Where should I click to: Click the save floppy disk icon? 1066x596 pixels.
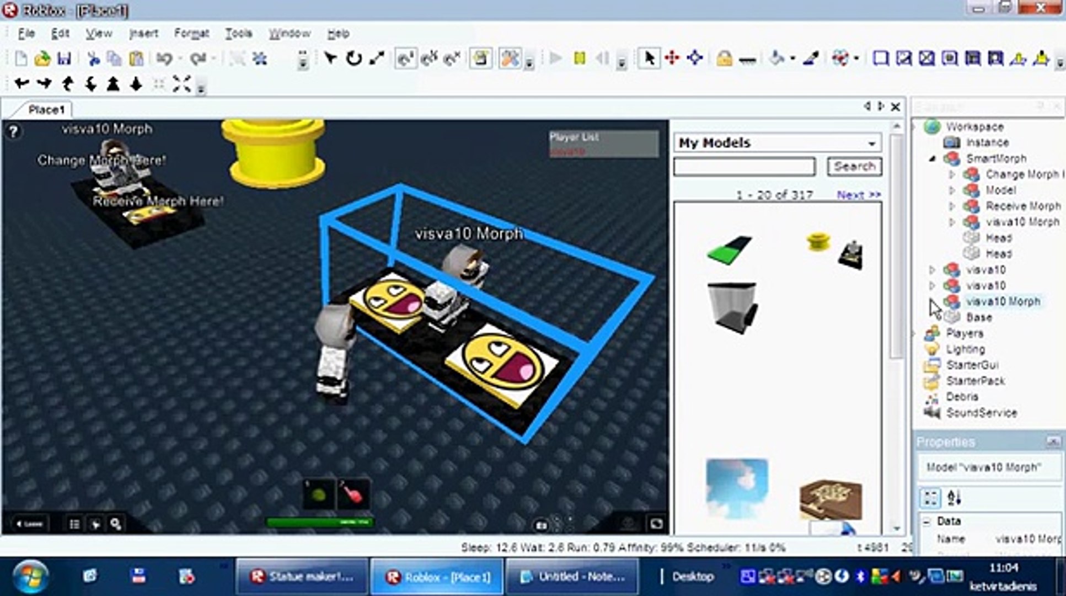tap(65, 58)
